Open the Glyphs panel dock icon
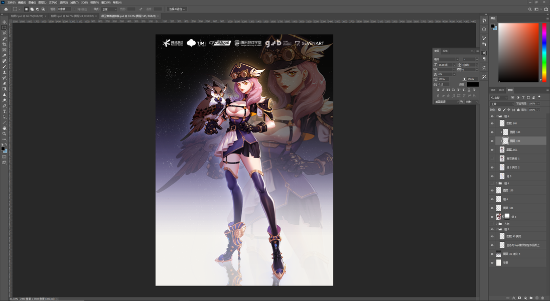Screen dimensions: 550x301 (x=484, y=68)
